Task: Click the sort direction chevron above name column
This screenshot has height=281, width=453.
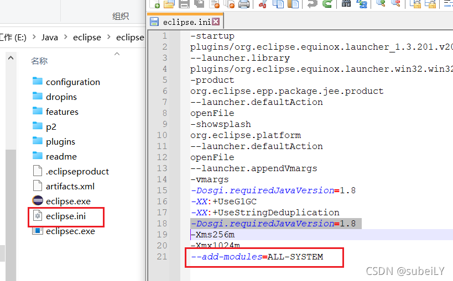Action: tap(117, 54)
